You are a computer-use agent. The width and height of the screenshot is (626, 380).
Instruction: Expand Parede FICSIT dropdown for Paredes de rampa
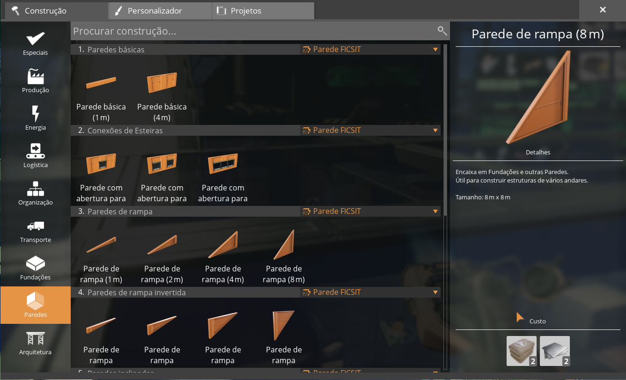(x=370, y=211)
